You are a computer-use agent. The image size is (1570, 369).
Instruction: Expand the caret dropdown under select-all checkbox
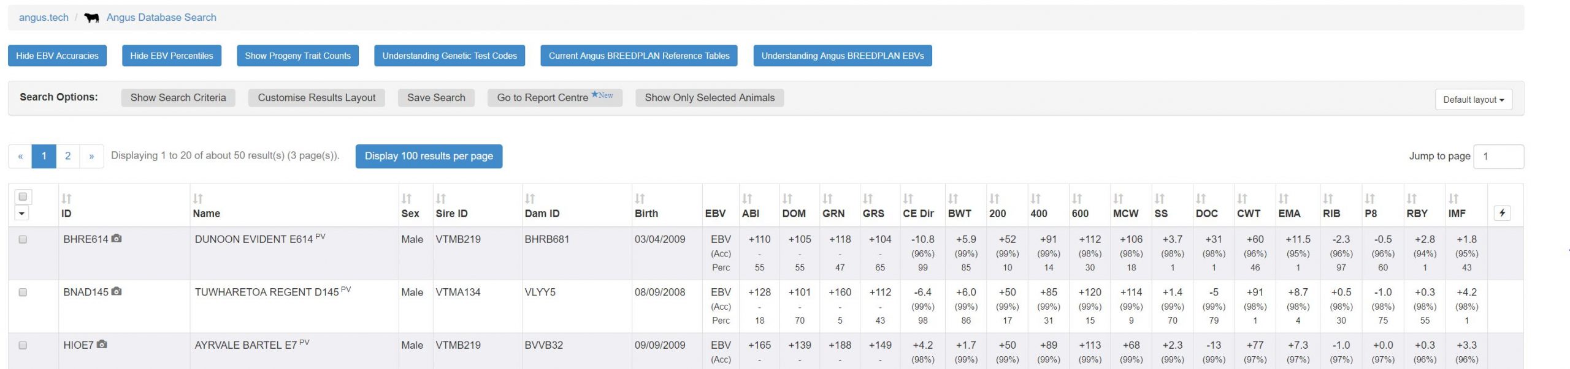coord(22,214)
